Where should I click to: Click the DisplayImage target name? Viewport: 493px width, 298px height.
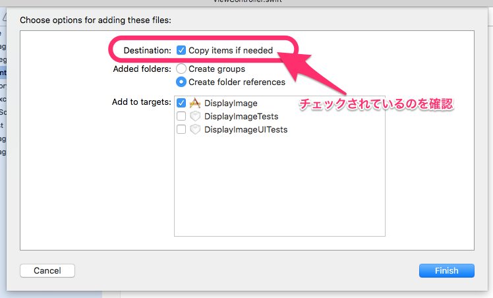(231, 103)
